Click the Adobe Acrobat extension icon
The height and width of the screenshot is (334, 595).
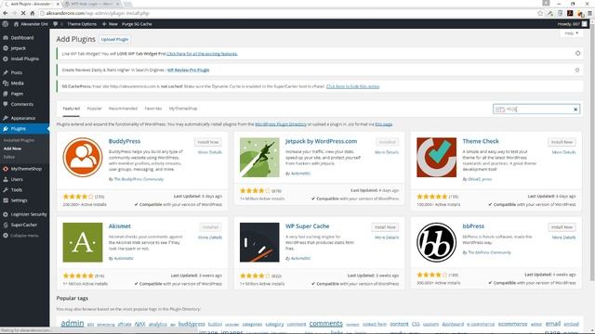click(x=570, y=13)
